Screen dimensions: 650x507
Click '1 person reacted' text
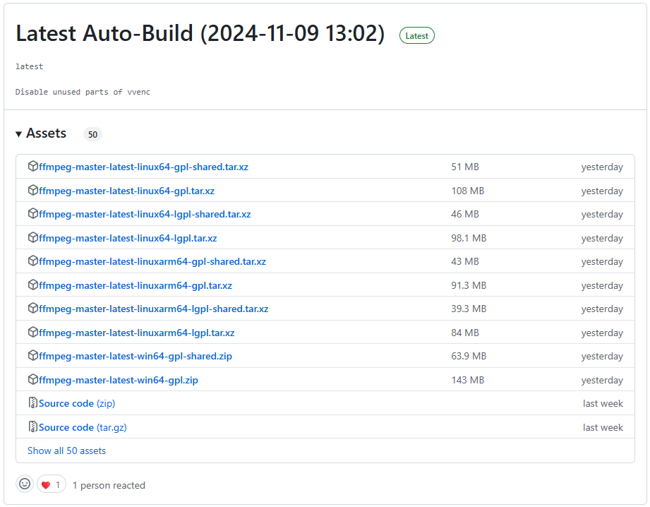point(109,485)
